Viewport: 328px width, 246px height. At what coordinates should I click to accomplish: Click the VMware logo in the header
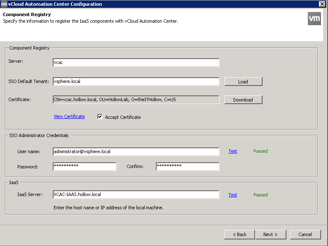[x=314, y=19]
